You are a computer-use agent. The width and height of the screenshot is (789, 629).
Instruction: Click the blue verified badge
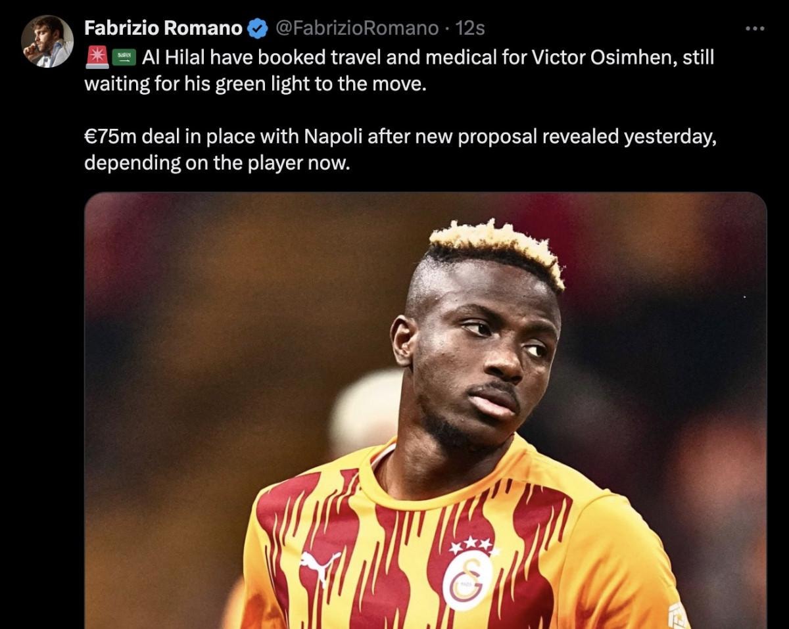[x=258, y=28]
